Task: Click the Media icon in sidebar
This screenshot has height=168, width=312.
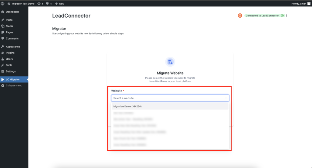Action: coord(2,26)
